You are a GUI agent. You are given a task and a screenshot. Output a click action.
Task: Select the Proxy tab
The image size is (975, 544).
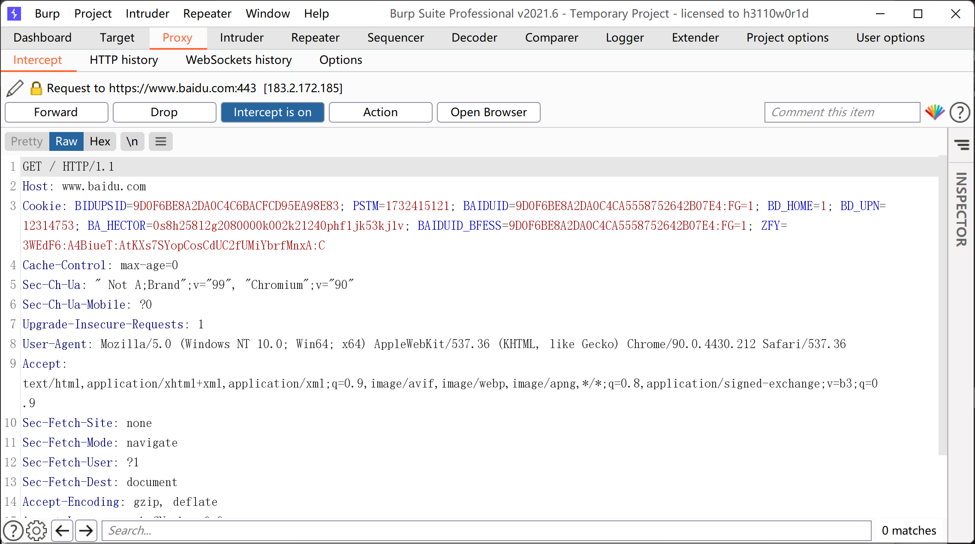pyautogui.click(x=178, y=38)
